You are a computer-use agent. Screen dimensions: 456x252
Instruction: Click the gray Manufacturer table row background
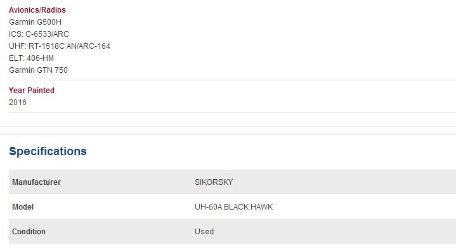(x=232, y=182)
